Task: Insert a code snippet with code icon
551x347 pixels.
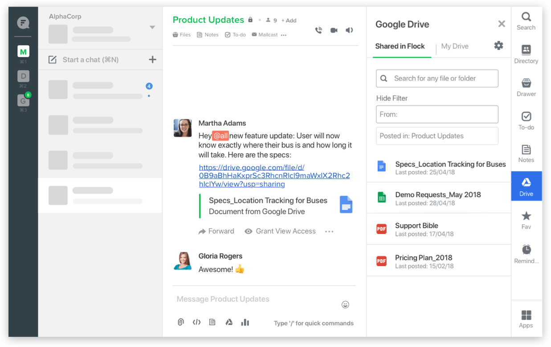Action: click(x=196, y=322)
